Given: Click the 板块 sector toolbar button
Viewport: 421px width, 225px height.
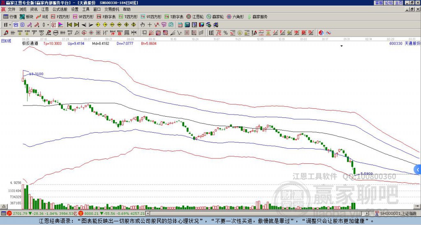Looking at the screenshot, I should pyautogui.click(x=27, y=16).
